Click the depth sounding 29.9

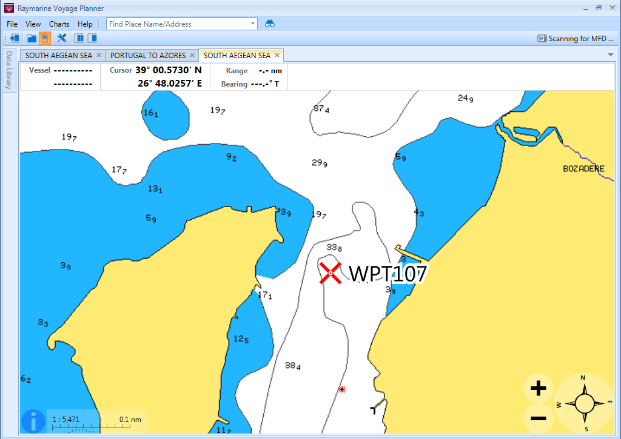(x=319, y=162)
